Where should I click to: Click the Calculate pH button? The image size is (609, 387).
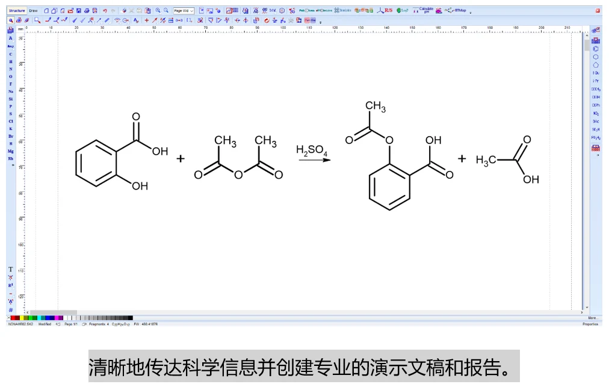423,10
